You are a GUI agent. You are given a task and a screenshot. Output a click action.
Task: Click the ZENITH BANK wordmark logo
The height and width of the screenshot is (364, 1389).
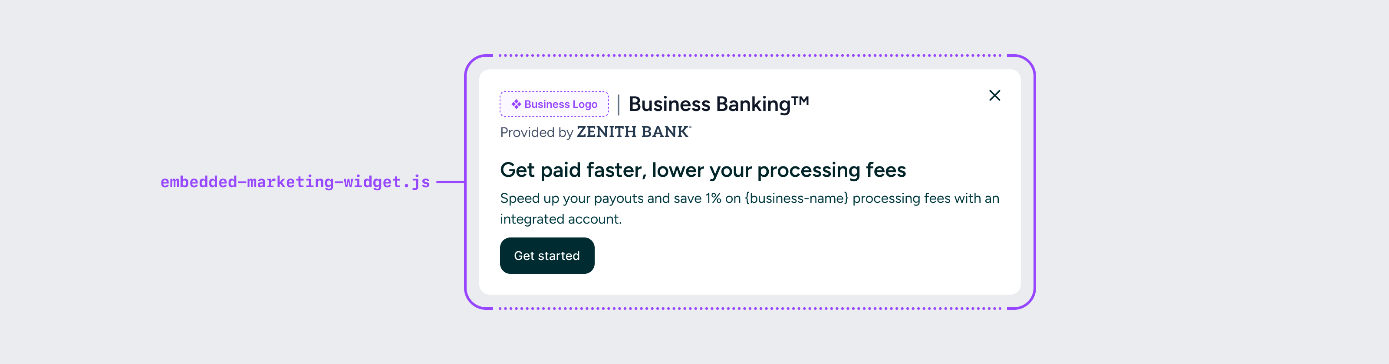point(632,131)
